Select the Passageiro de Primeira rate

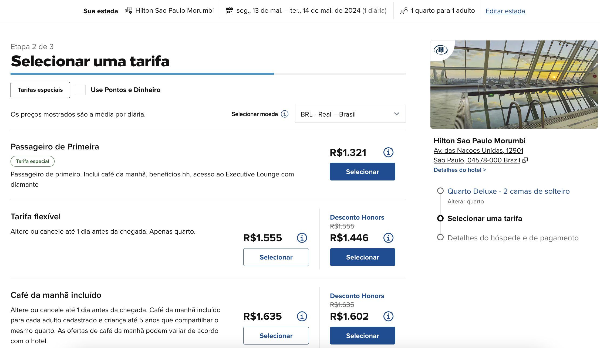click(362, 172)
